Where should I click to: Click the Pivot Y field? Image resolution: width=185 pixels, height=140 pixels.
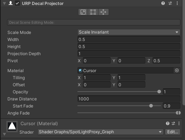(x=131, y=60)
